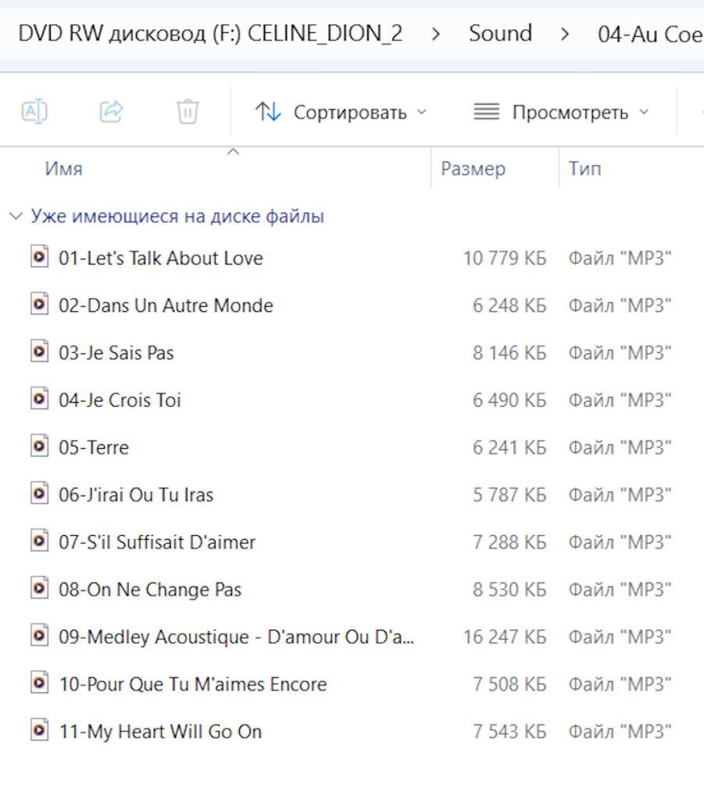Screen dimensions: 704x801
Task: Click MP3 icon of 03-Je Sais Pas
Action: pos(39,351)
